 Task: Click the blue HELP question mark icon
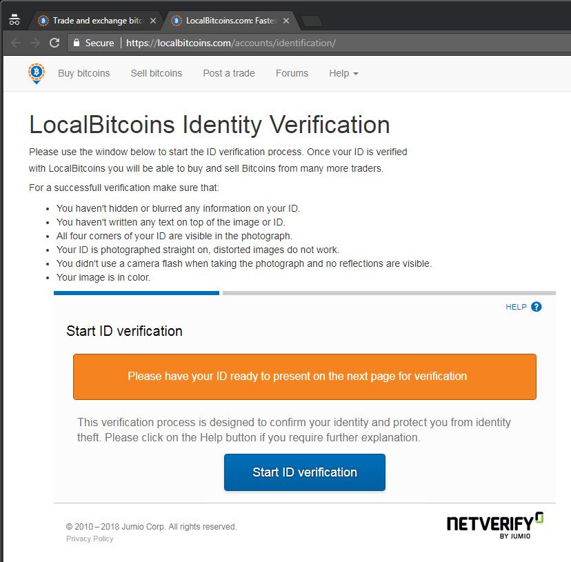(x=536, y=307)
